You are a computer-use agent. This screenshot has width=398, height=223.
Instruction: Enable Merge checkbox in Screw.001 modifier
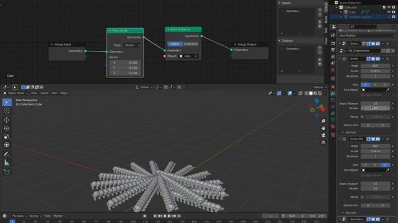point(362,197)
